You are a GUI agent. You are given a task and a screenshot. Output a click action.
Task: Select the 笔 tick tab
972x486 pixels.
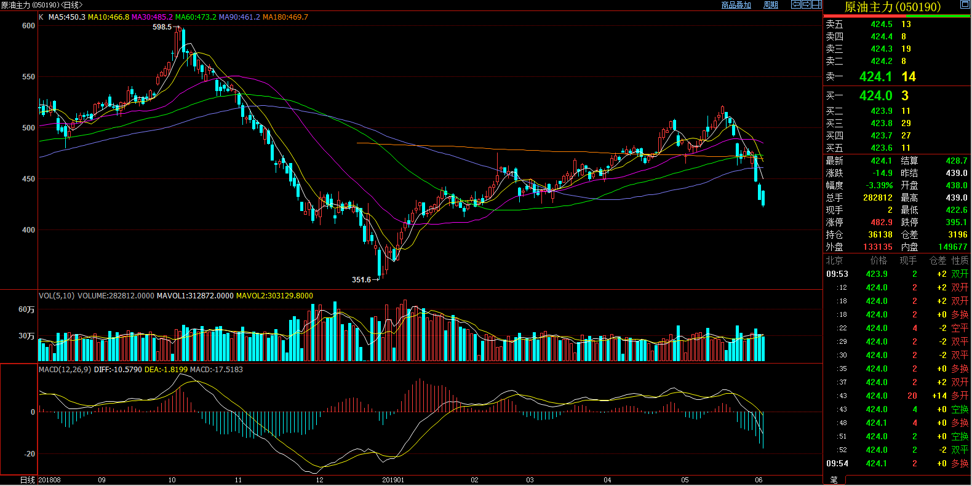point(834,480)
